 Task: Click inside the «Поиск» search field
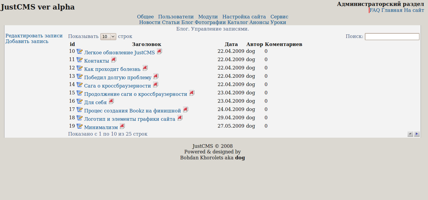(392, 36)
